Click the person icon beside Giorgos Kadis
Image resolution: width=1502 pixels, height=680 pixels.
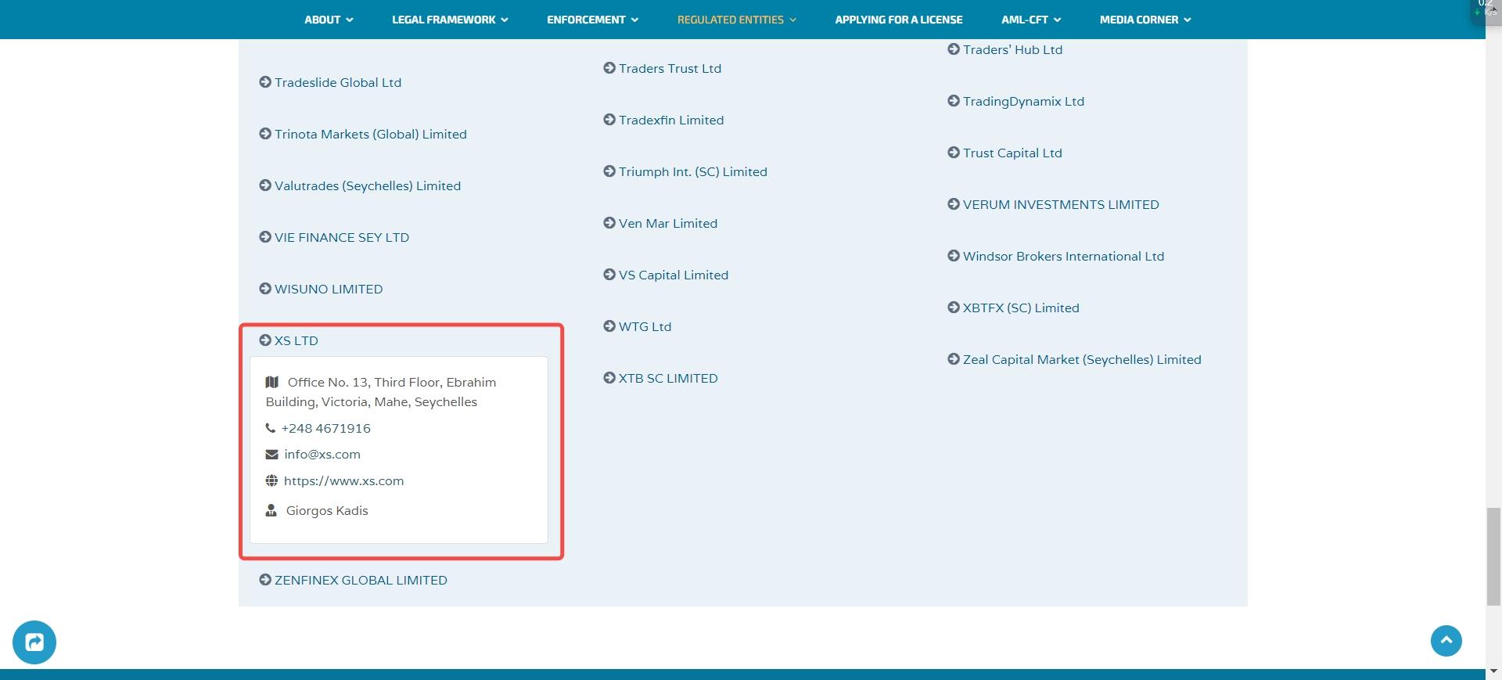pyautogui.click(x=271, y=510)
